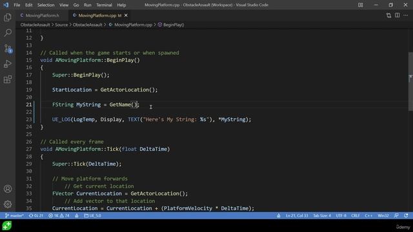Click UE_LOG macro on line 23

[x=61, y=119]
